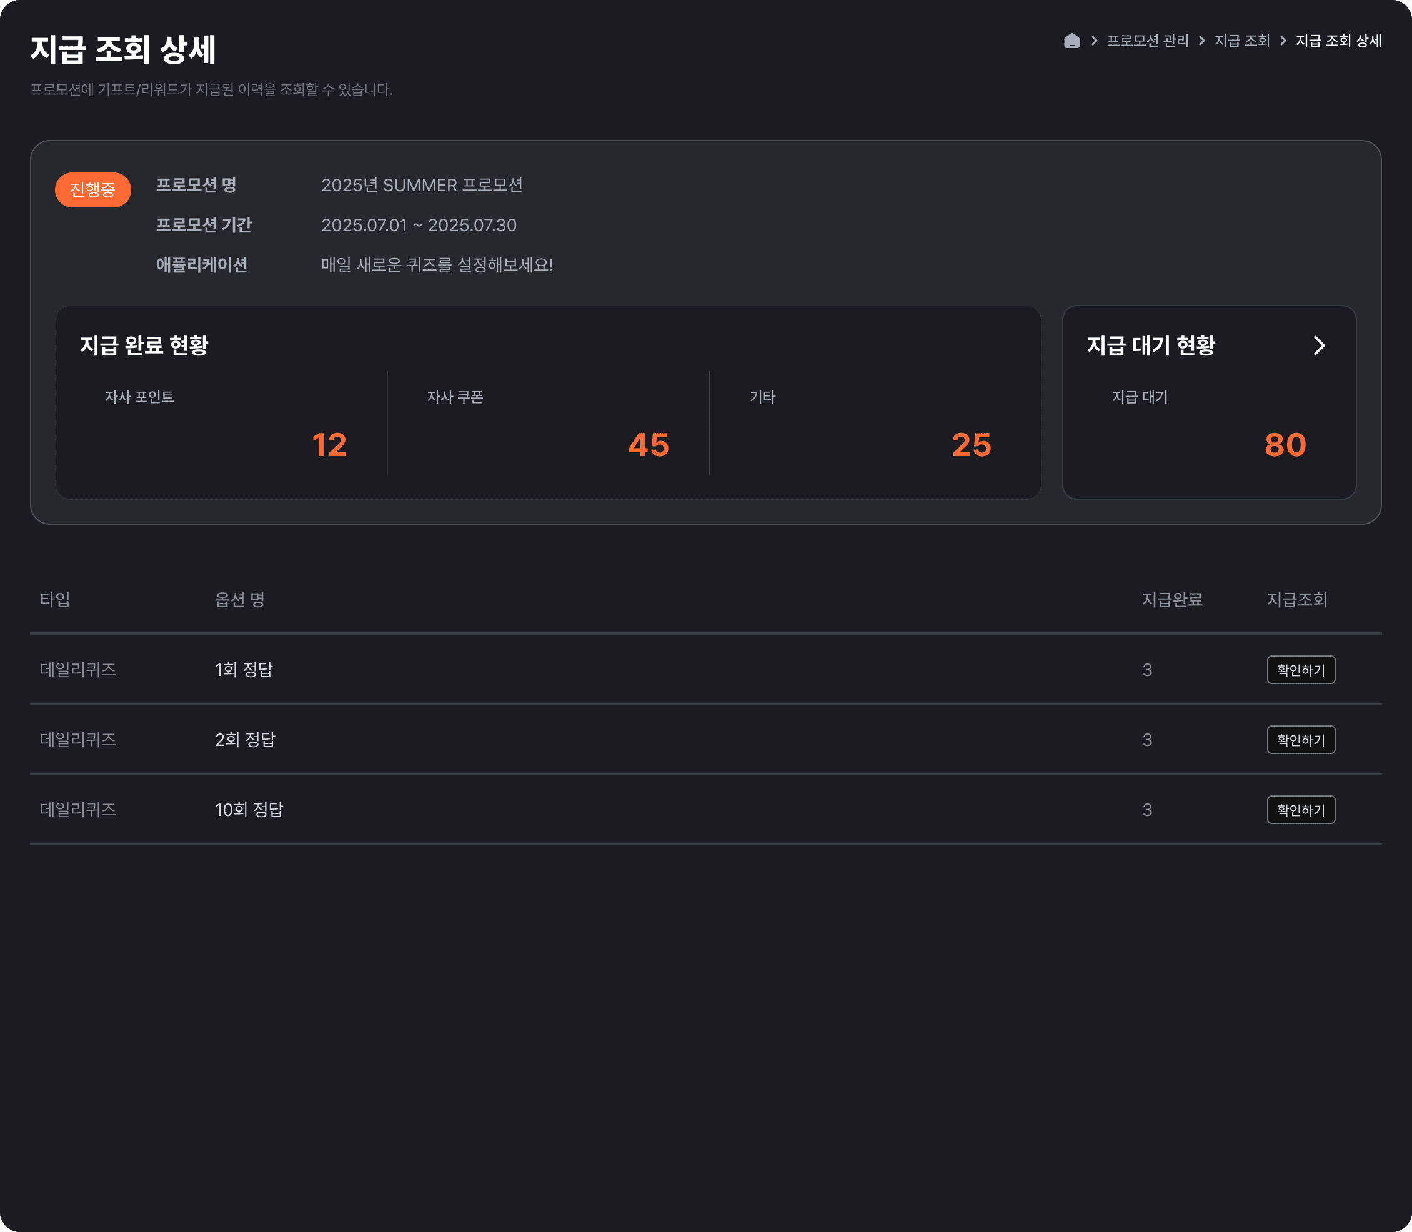Click the breadcrumb arrow after 프로모션 관리
Viewport: 1412px width, 1232px height.
pos(1201,41)
